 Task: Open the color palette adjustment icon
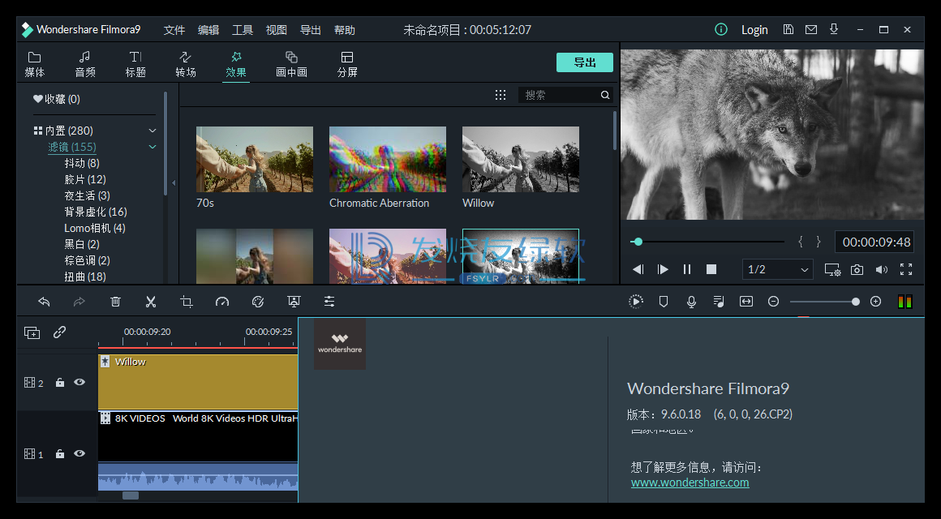coord(258,302)
